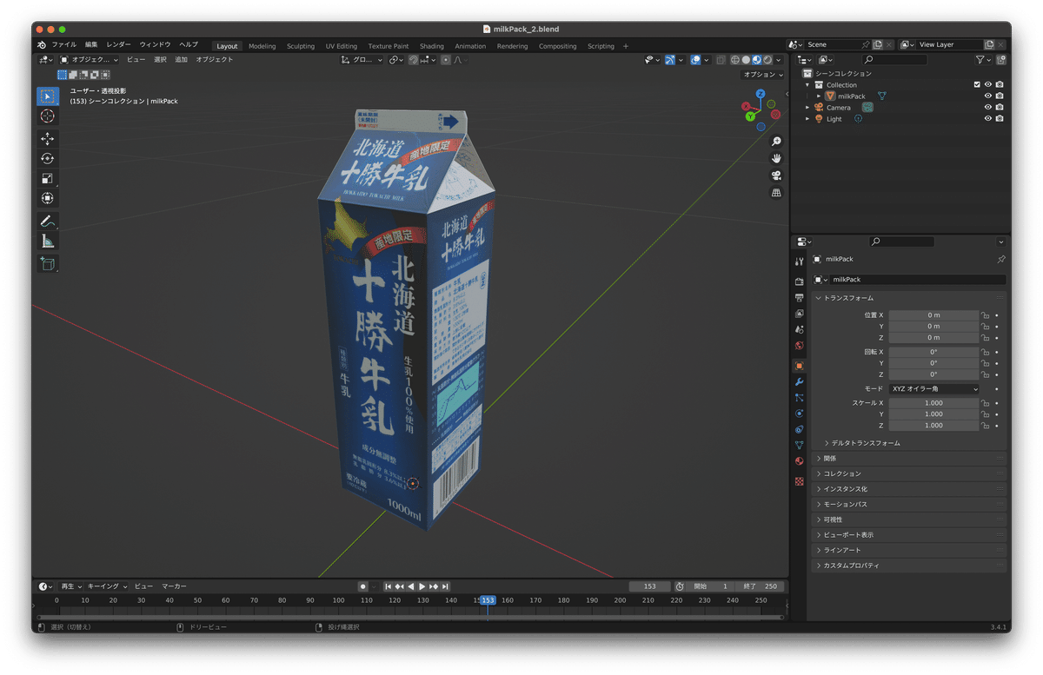The image size is (1043, 675).
Task: Click the play animation button
Action: [422, 586]
